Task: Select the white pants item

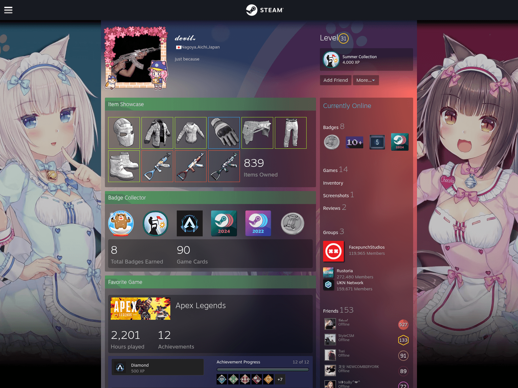Action: [x=291, y=133]
